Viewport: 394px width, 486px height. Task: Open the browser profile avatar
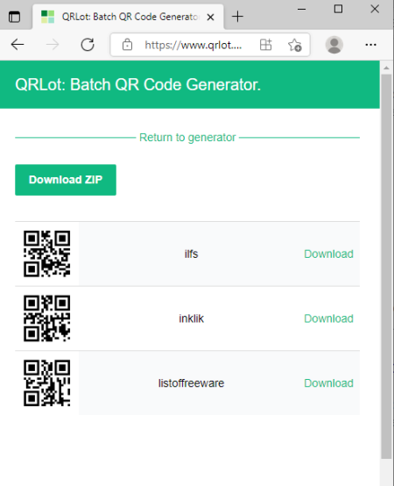334,45
